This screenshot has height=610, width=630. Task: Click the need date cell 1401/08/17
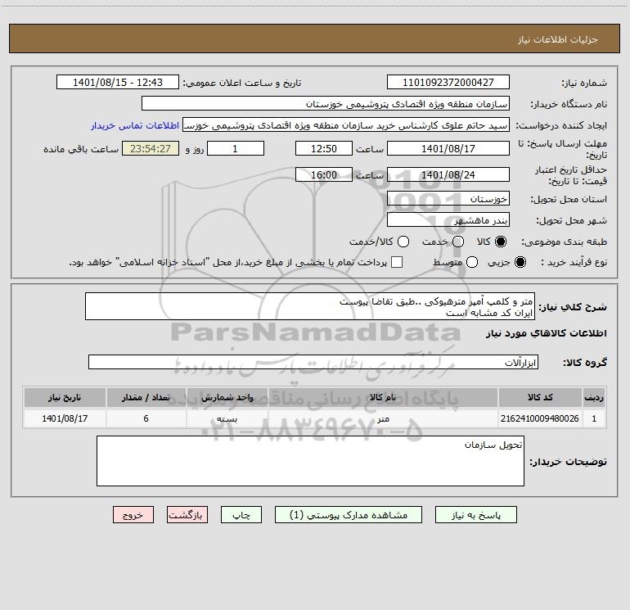tap(65, 418)
